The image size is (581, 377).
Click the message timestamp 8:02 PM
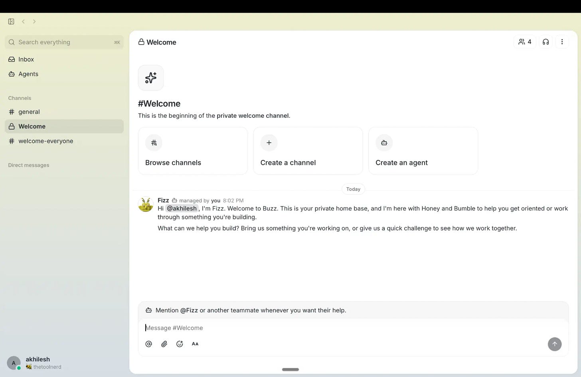click(x=233, y=201)
